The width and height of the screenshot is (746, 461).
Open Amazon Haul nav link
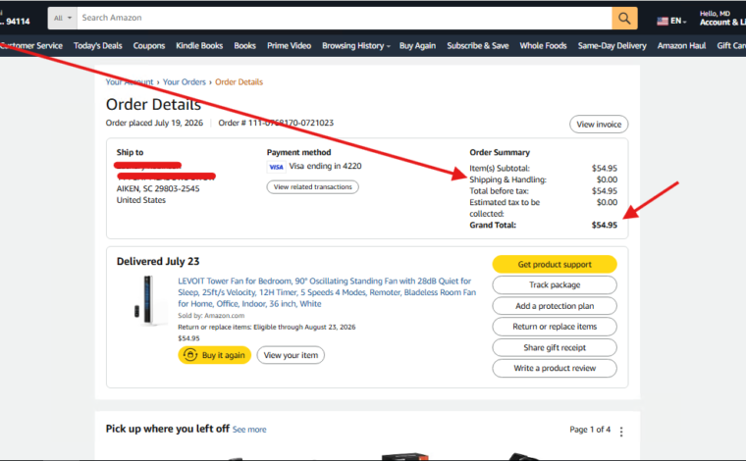681,46
